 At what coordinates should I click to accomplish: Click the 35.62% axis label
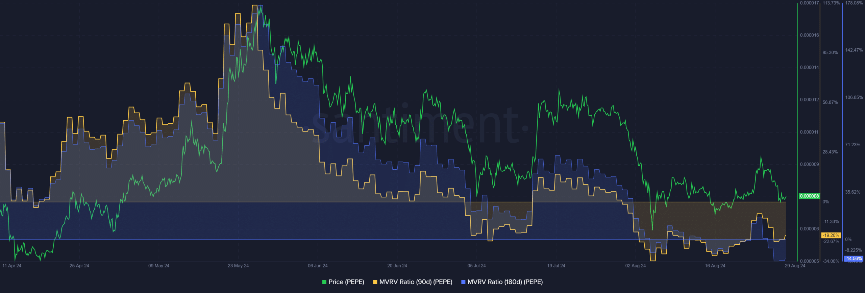click(x=853, y=192)
